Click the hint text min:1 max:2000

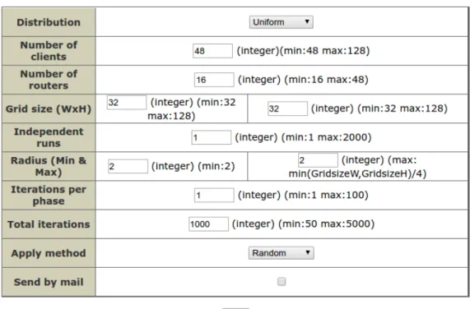(327, 137)
